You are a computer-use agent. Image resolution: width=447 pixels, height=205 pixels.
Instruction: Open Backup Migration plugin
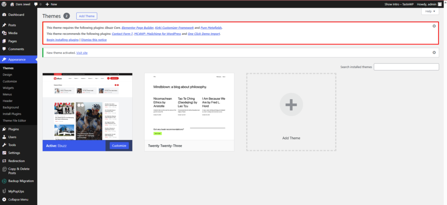[21, 181]
